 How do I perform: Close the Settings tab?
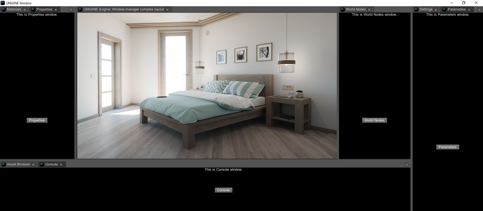pos(436,9)
